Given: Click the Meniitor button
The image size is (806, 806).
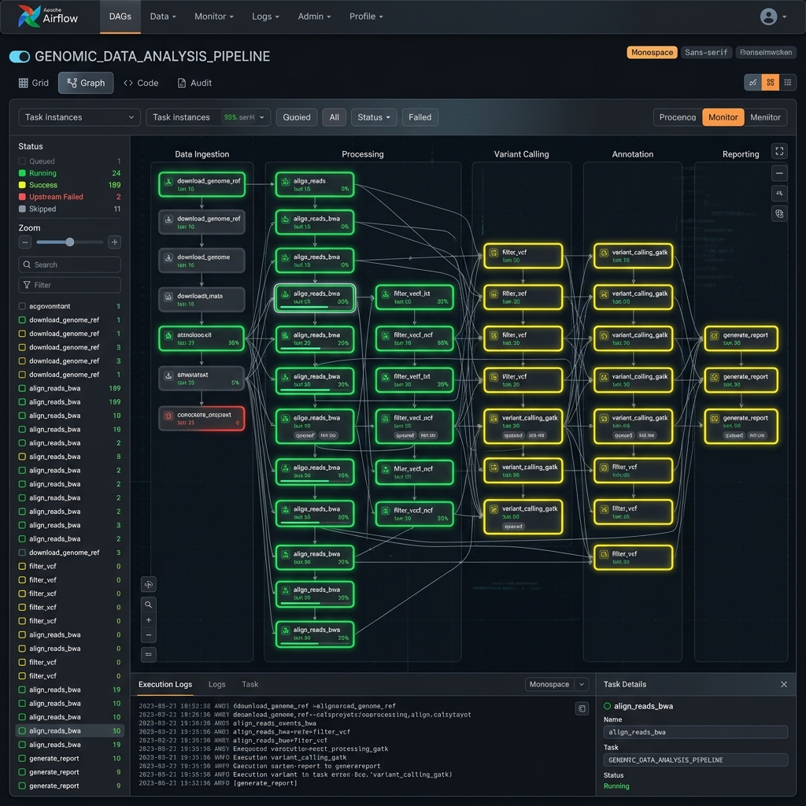Looking at the screenshot, I should pyautogui.click(x=765, y=117).
